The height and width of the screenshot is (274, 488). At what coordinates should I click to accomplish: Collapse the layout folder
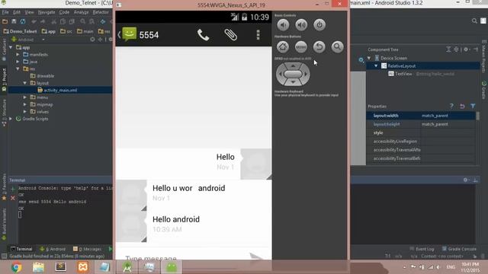point(25,83)
